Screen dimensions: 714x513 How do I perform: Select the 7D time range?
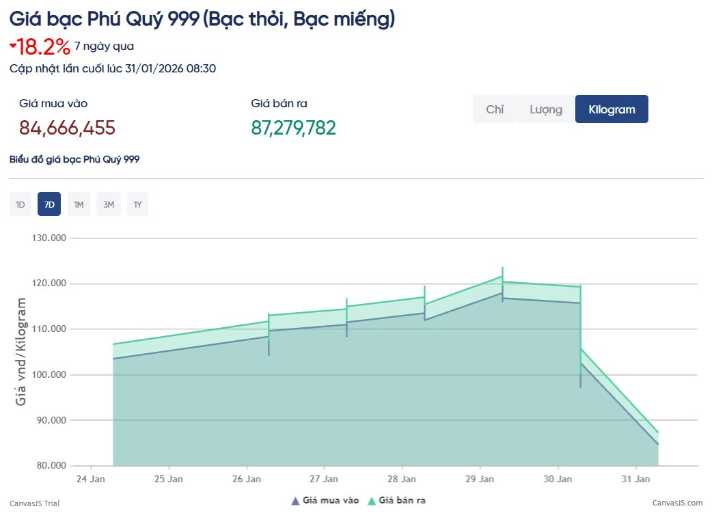click(x=49, y=204)
